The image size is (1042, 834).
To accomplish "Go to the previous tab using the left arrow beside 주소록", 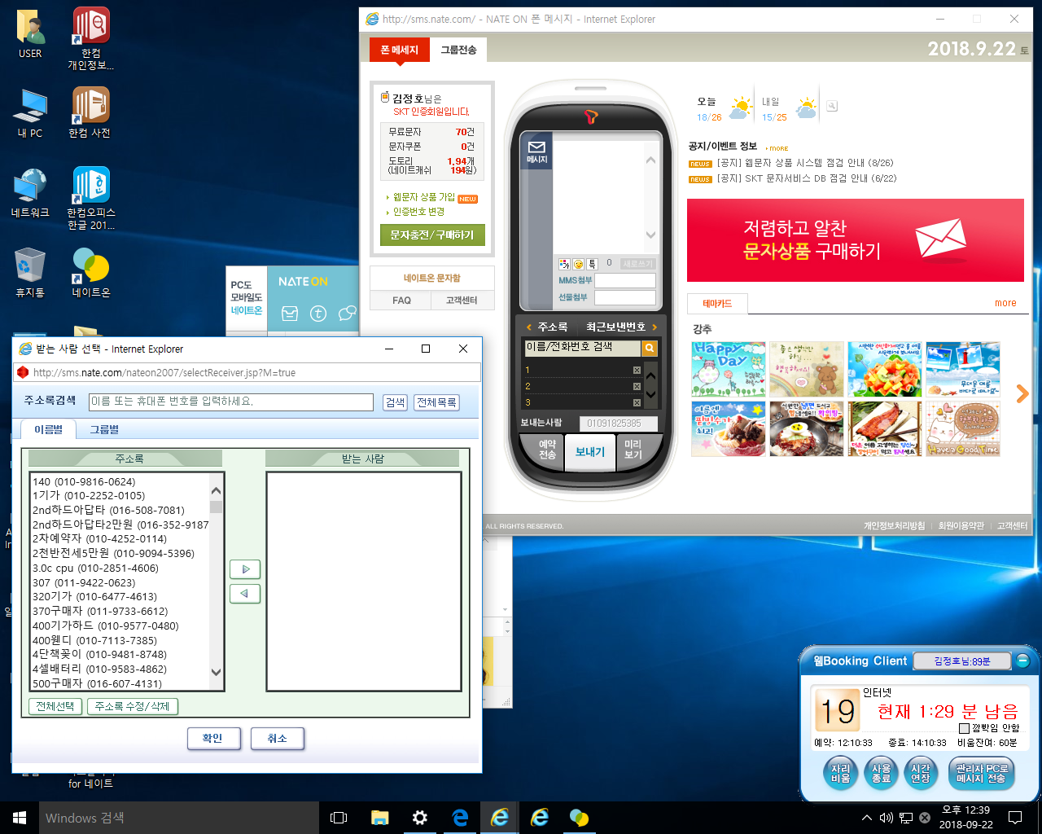I will [x=528, y=327].
